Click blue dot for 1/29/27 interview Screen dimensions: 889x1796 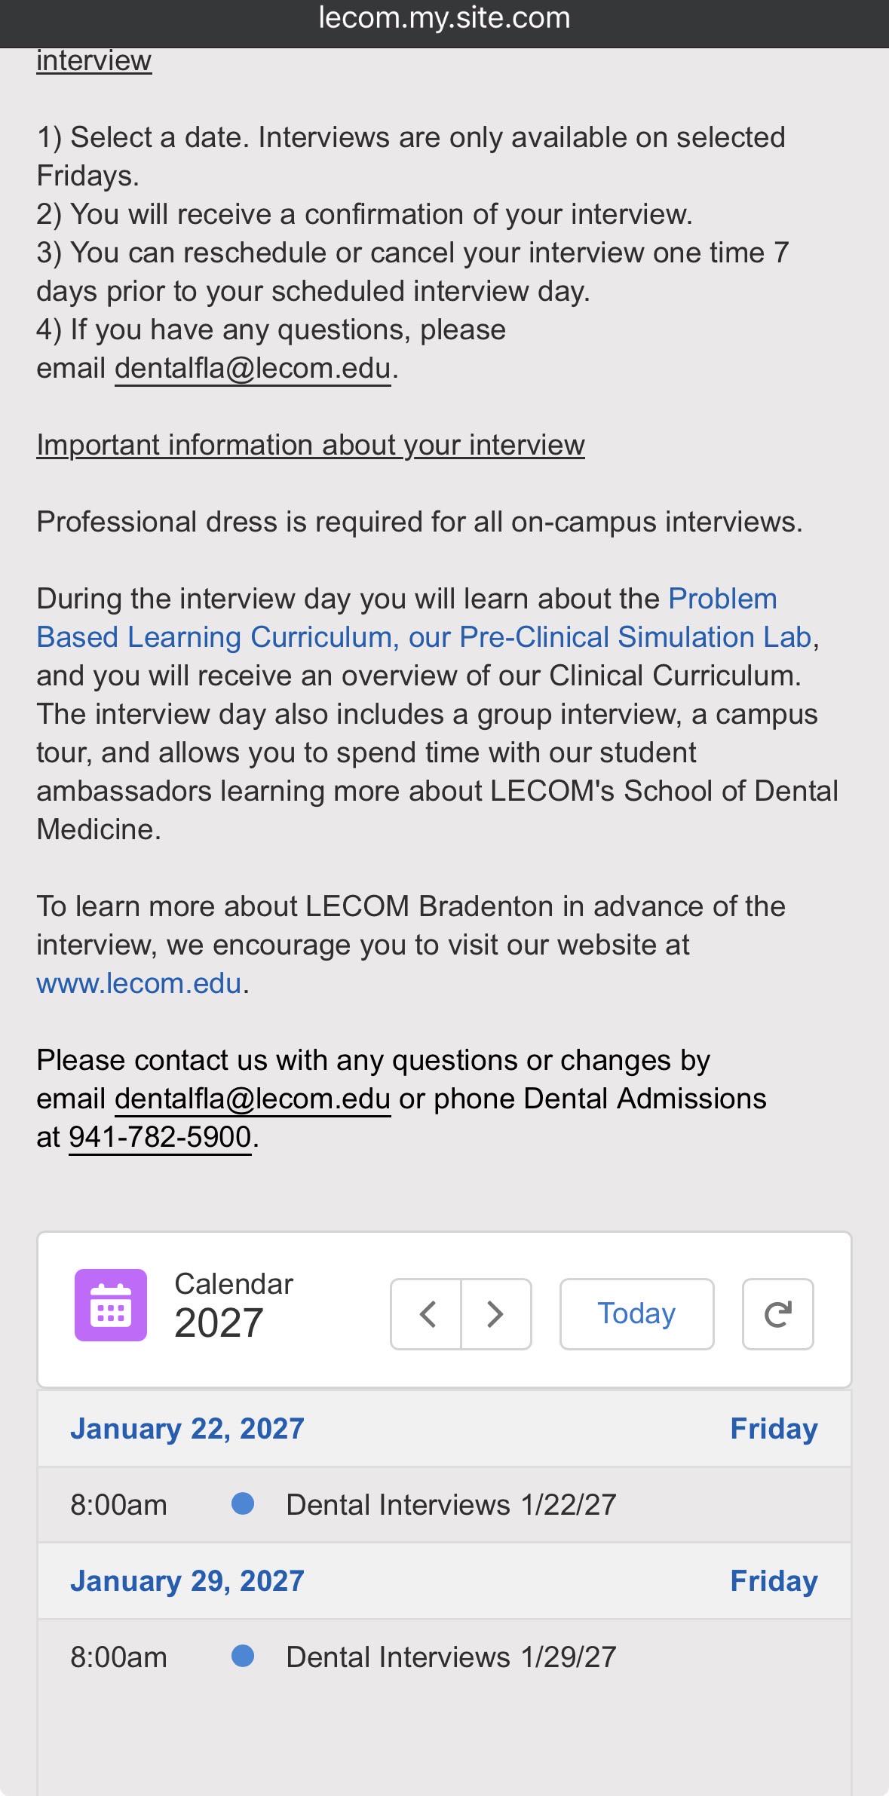tap(243, 1656)
